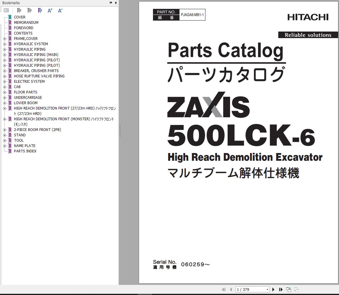Open the bookmarks options menu icon

tap(6, 10)
